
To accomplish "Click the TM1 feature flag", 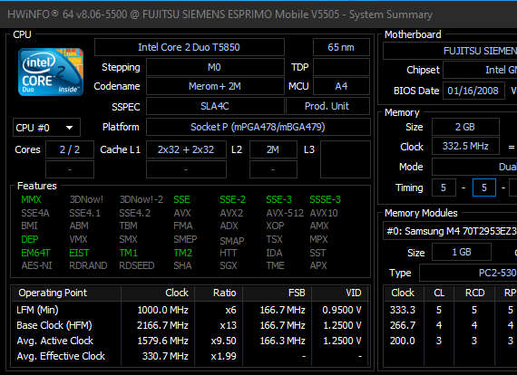I will pos(129,253).
